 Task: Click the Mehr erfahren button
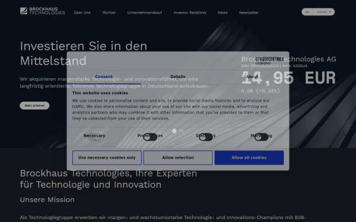pyautogui.click(x=34, y=105)
